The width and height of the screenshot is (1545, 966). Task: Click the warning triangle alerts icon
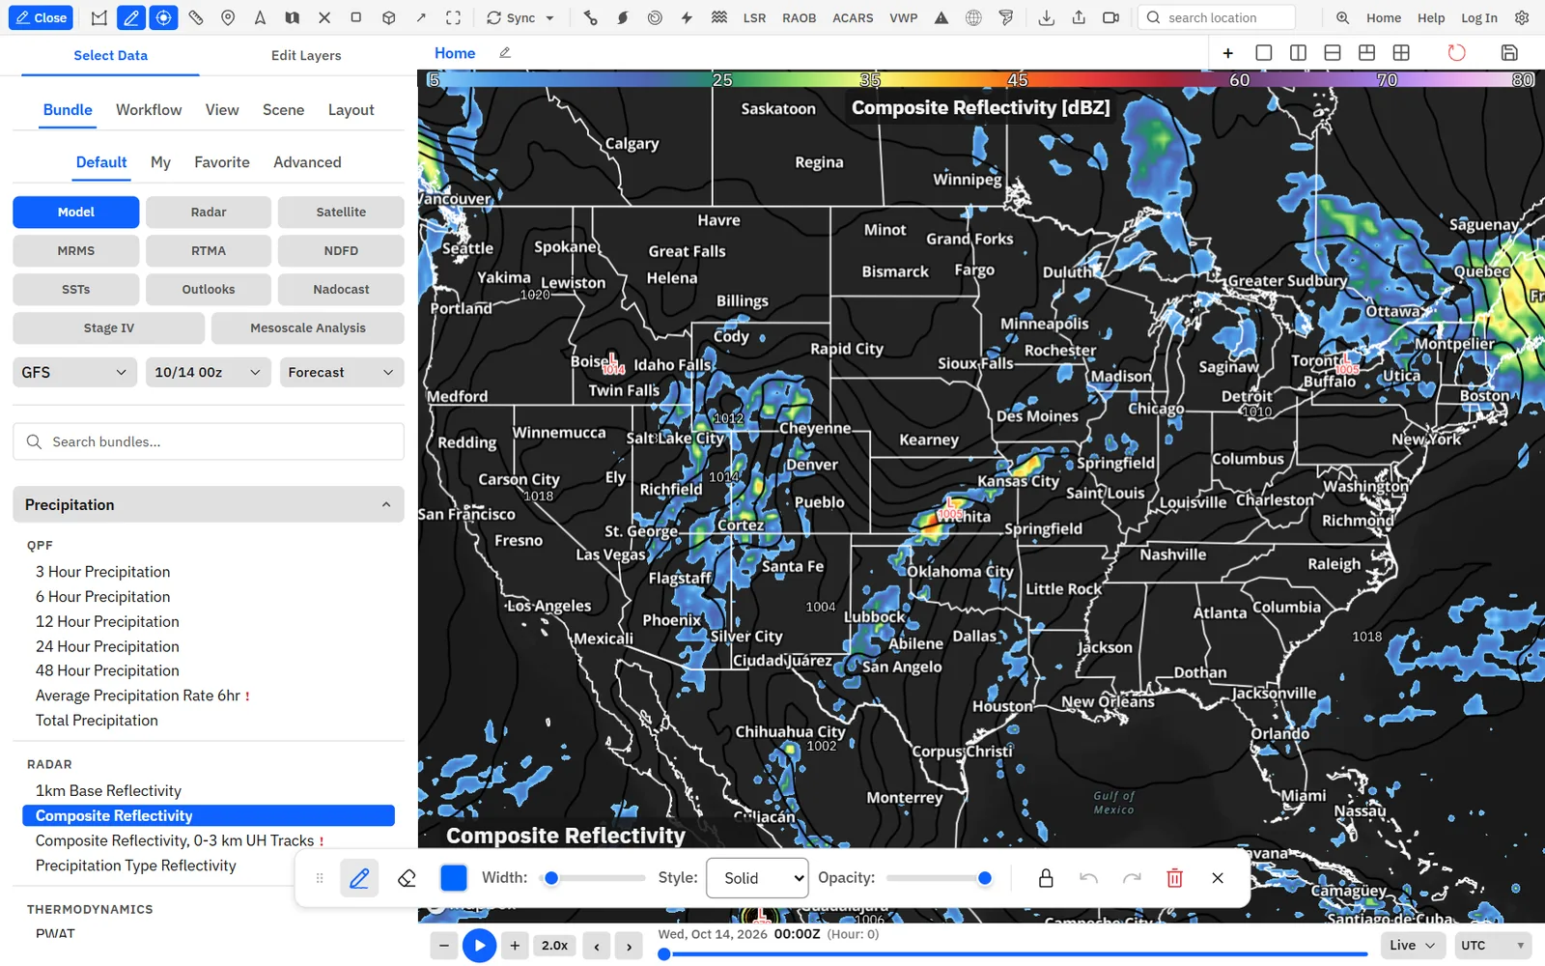[941, 17]
